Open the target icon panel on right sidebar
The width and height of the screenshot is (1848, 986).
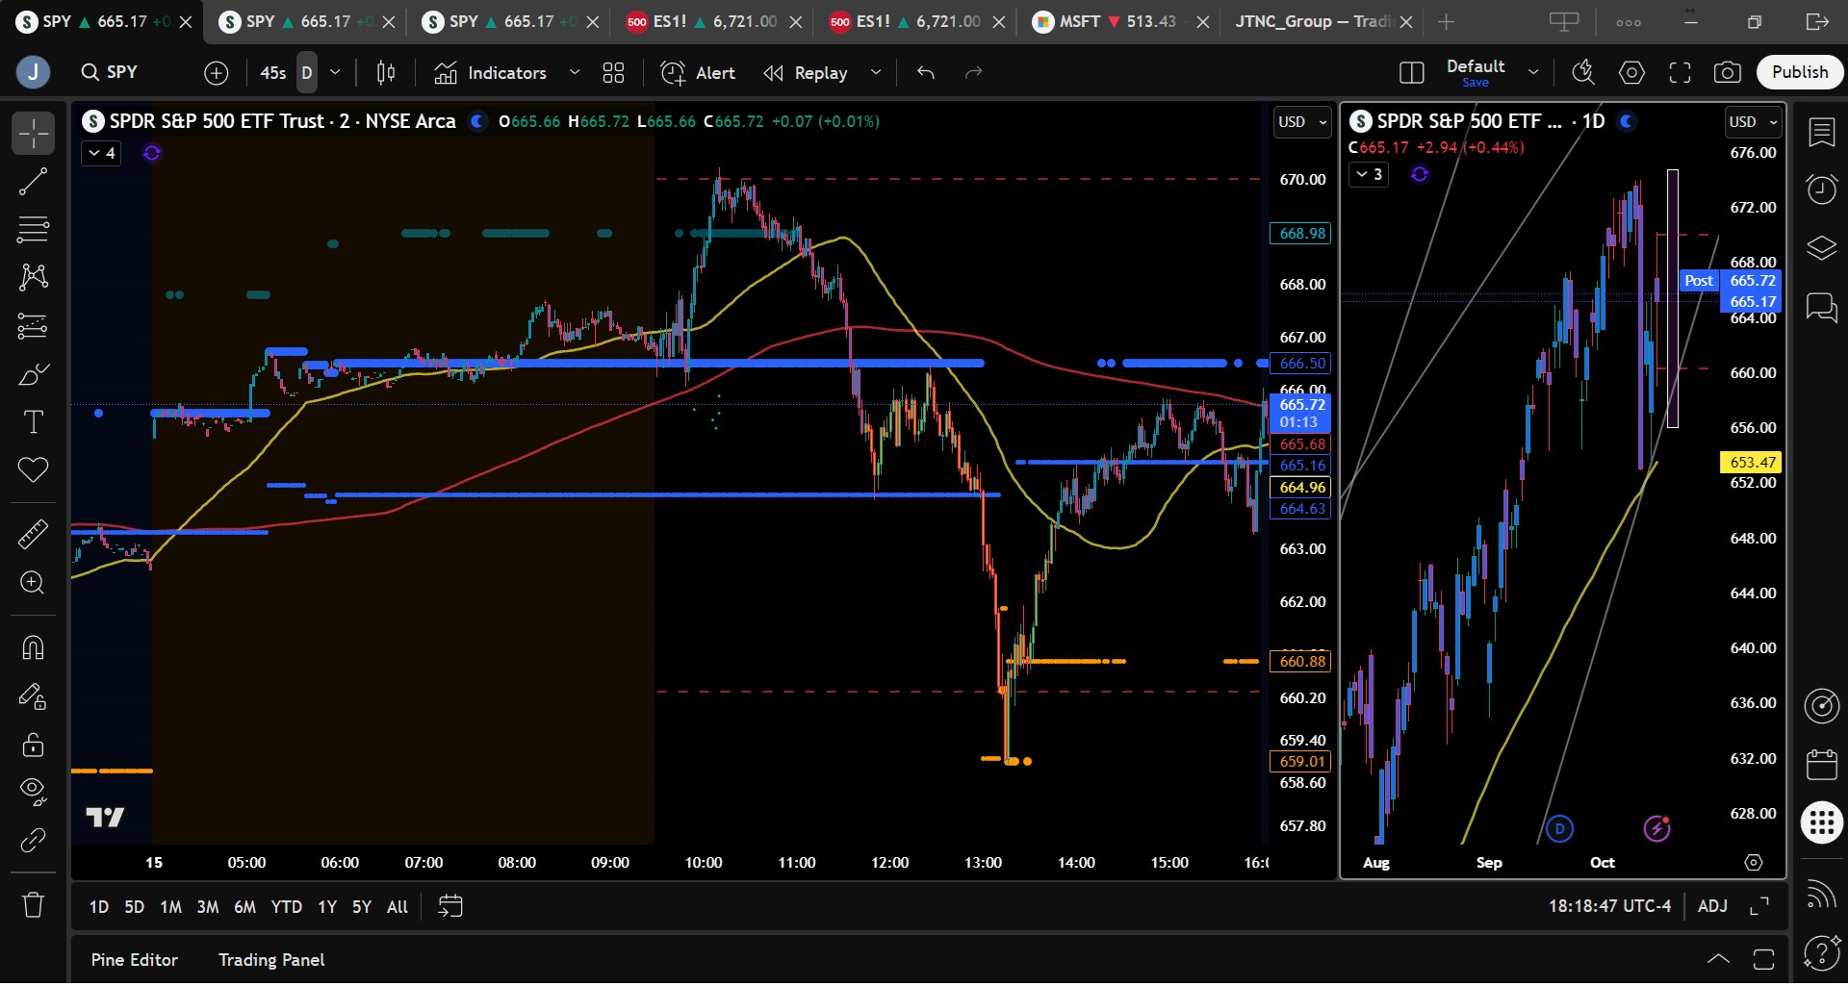click(1821, 705)
